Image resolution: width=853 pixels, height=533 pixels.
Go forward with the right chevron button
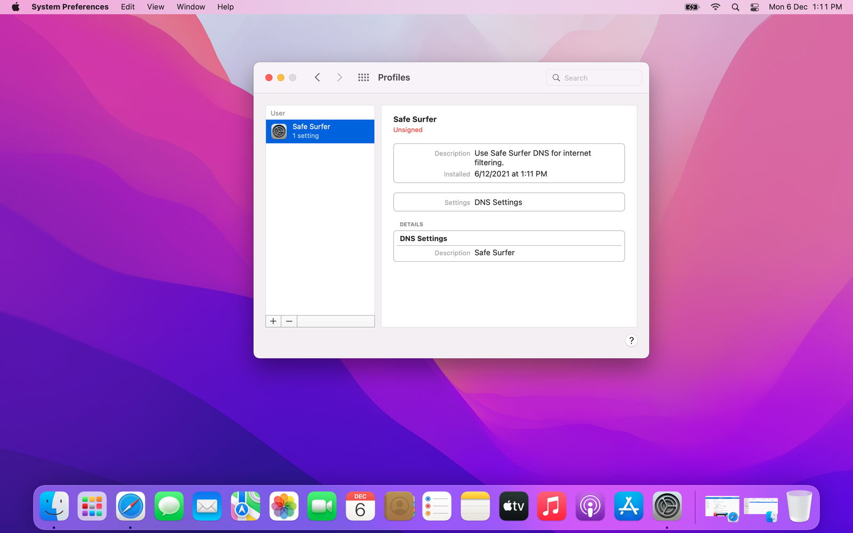coord(340,77)
